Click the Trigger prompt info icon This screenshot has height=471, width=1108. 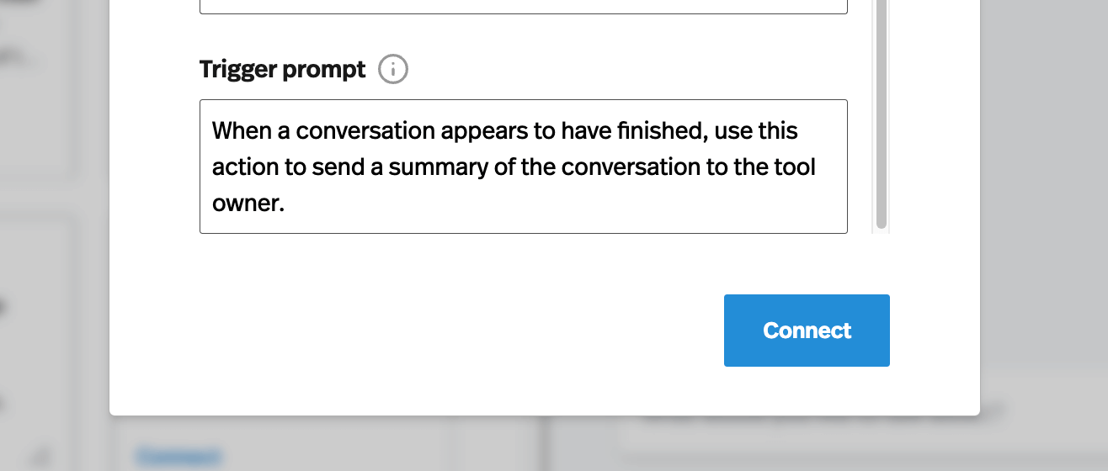pos(393,69)
